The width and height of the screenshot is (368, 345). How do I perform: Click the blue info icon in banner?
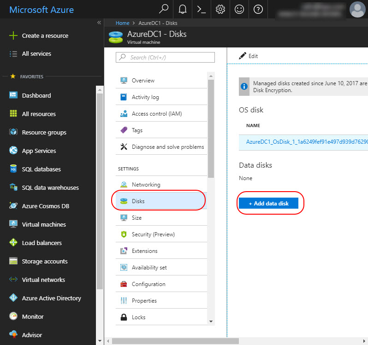[x=244, y=86]
